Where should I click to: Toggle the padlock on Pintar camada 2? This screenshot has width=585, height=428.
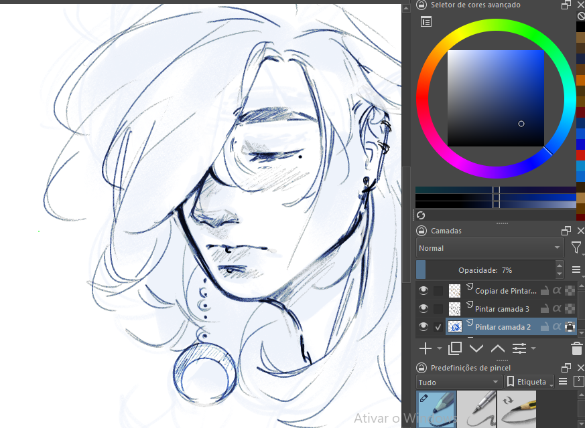(x=545, y=326)
